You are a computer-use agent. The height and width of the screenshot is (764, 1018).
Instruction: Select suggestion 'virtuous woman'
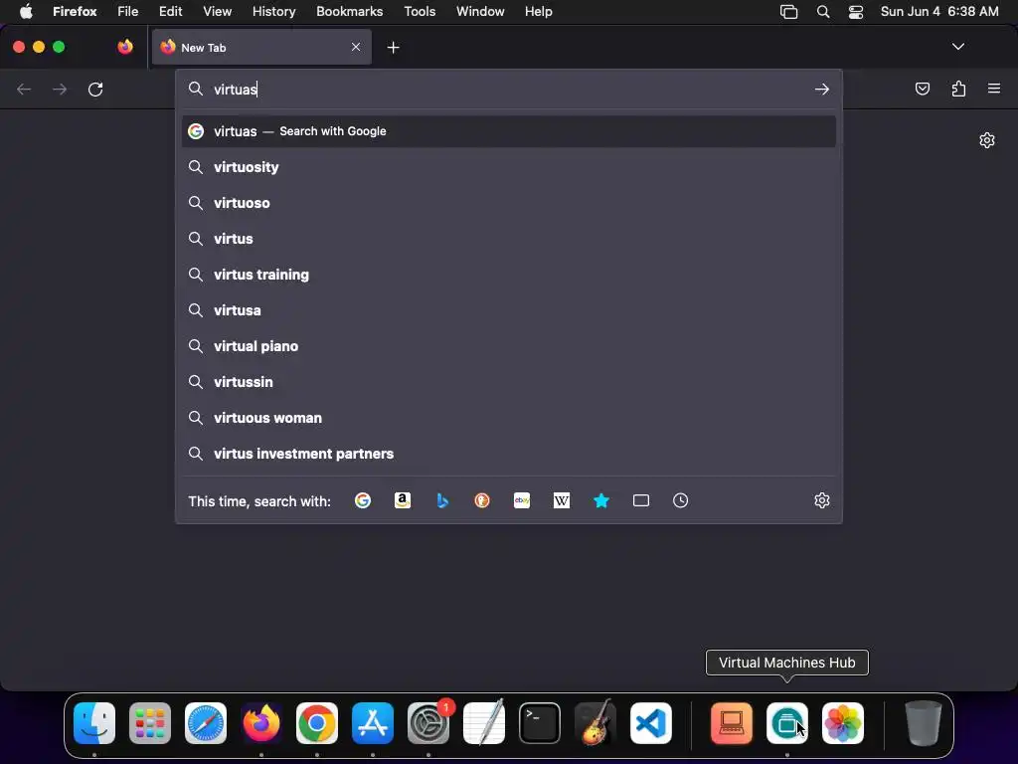click(508, 418)
